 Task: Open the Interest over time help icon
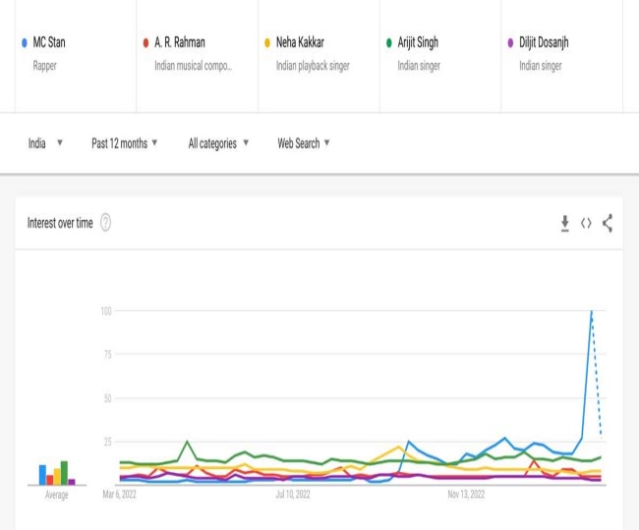click(x=105, y=223)
